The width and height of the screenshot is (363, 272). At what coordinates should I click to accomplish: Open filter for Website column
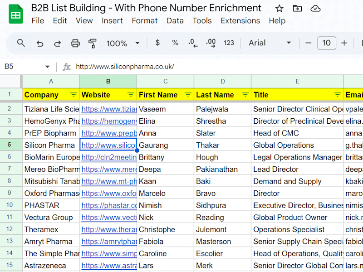pos(131,94)
